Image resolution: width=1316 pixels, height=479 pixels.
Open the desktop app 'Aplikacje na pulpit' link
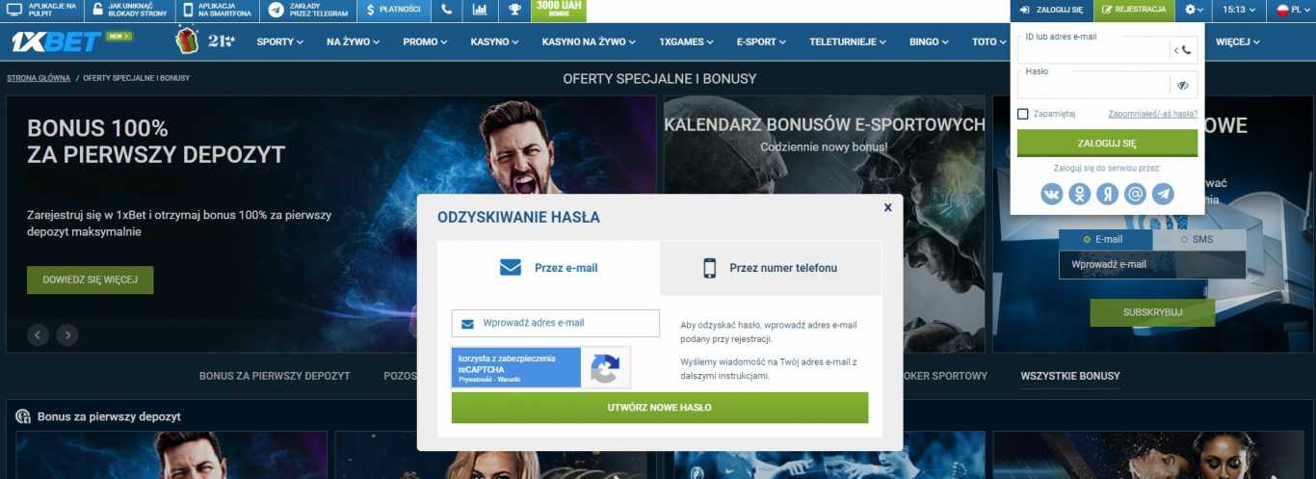[42, 10]
